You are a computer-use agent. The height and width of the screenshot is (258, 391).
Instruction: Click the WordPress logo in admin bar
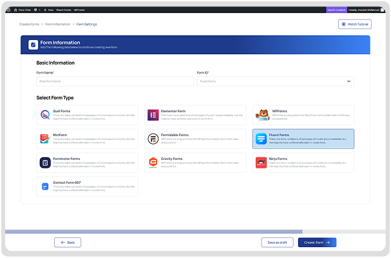pyautogui.click(x=9, y=10)
